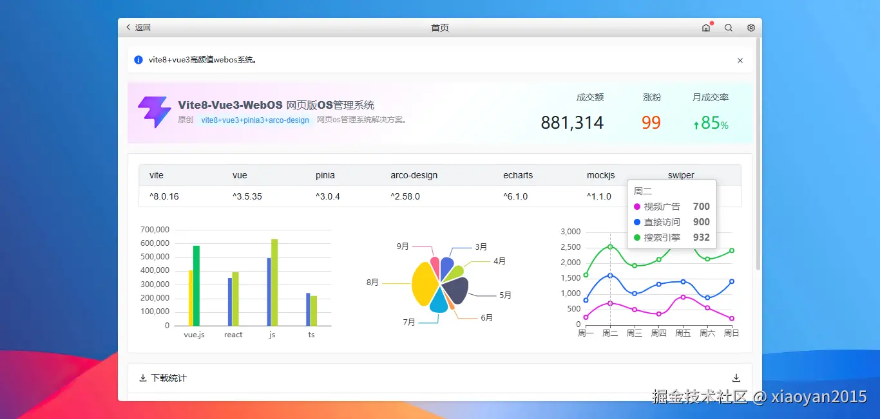Click the green up arrow beside 85%
The width and height of the screenshot is (880, 419).
coord(696,126)
